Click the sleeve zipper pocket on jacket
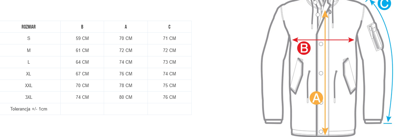396x137 pixels. (375, 37)
